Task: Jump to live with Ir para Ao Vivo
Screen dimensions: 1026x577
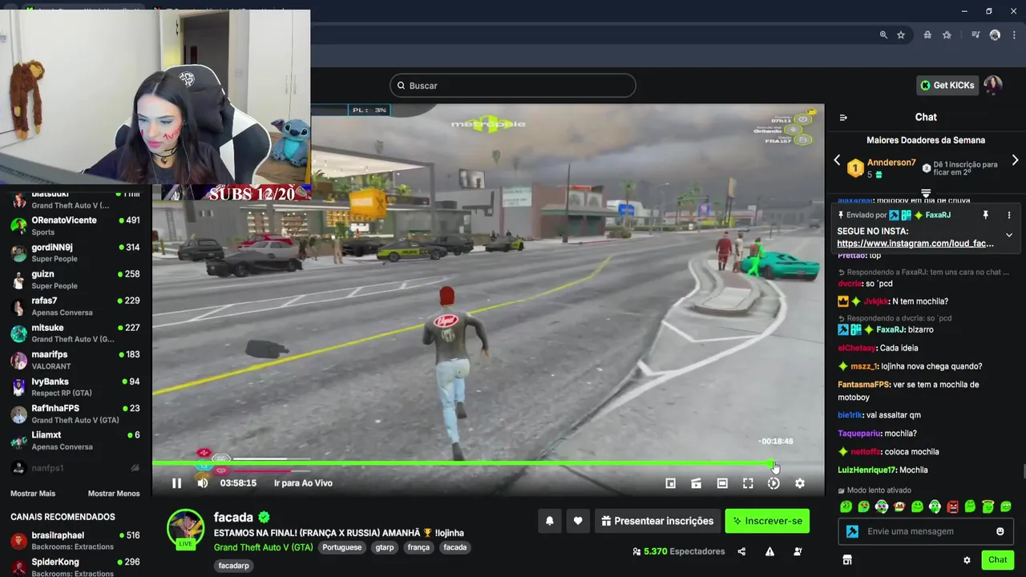Action: pyautogui.click(x=303, y=483)
